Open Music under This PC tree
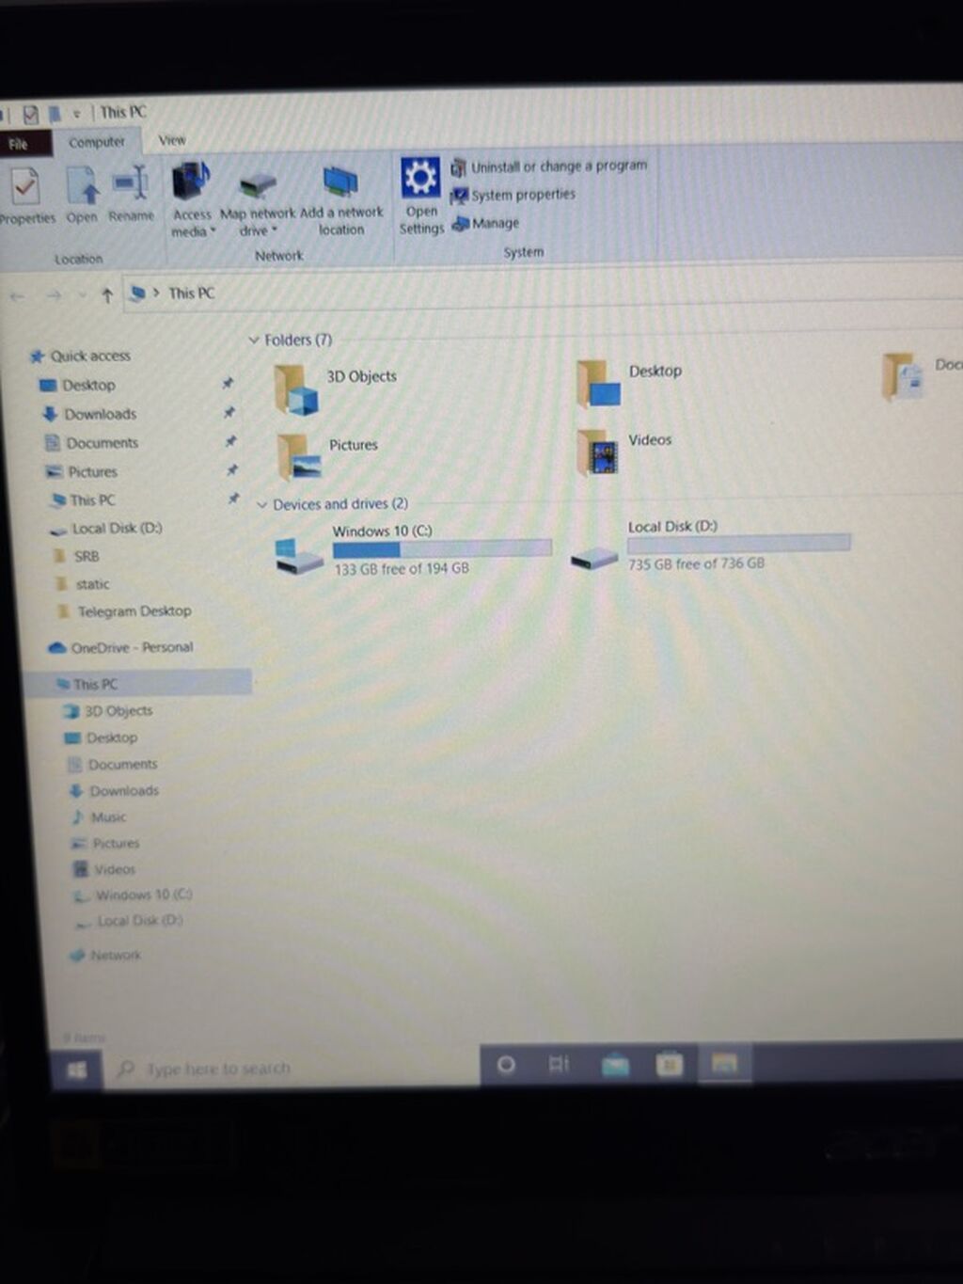This screenshot has height=1284, width=963. click(x=107, y=817)
